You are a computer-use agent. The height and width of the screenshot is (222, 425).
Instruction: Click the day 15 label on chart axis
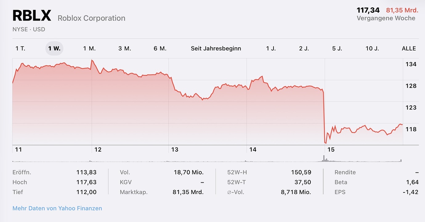click(x=331, y=150)
